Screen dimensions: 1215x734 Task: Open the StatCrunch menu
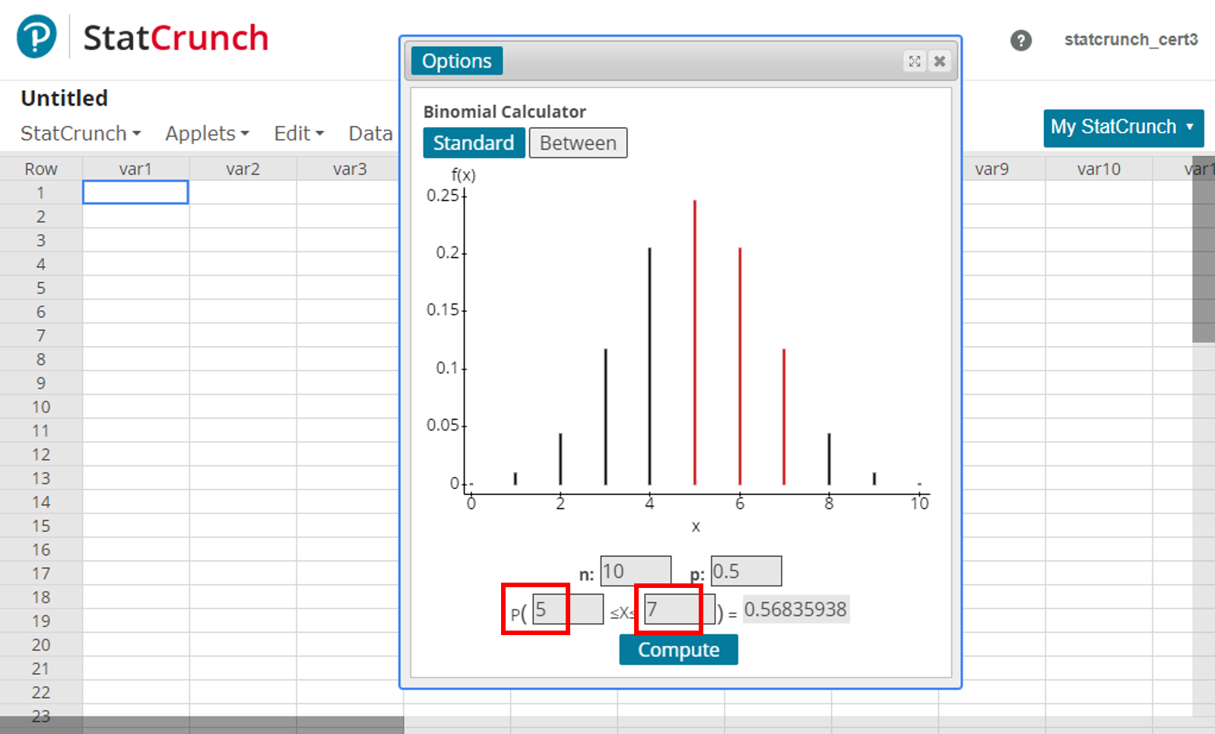(x=80, y=134)
